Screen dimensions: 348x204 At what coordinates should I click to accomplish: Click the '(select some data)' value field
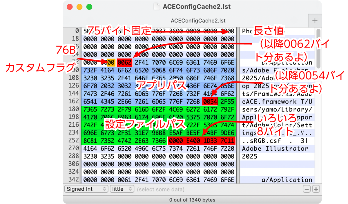(160, 189)
